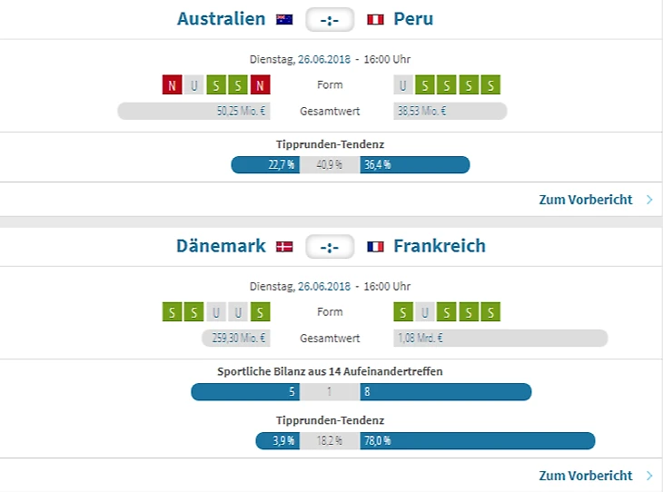Click France's grey U form box
This screenshot has width=663, height=492.
425,312
